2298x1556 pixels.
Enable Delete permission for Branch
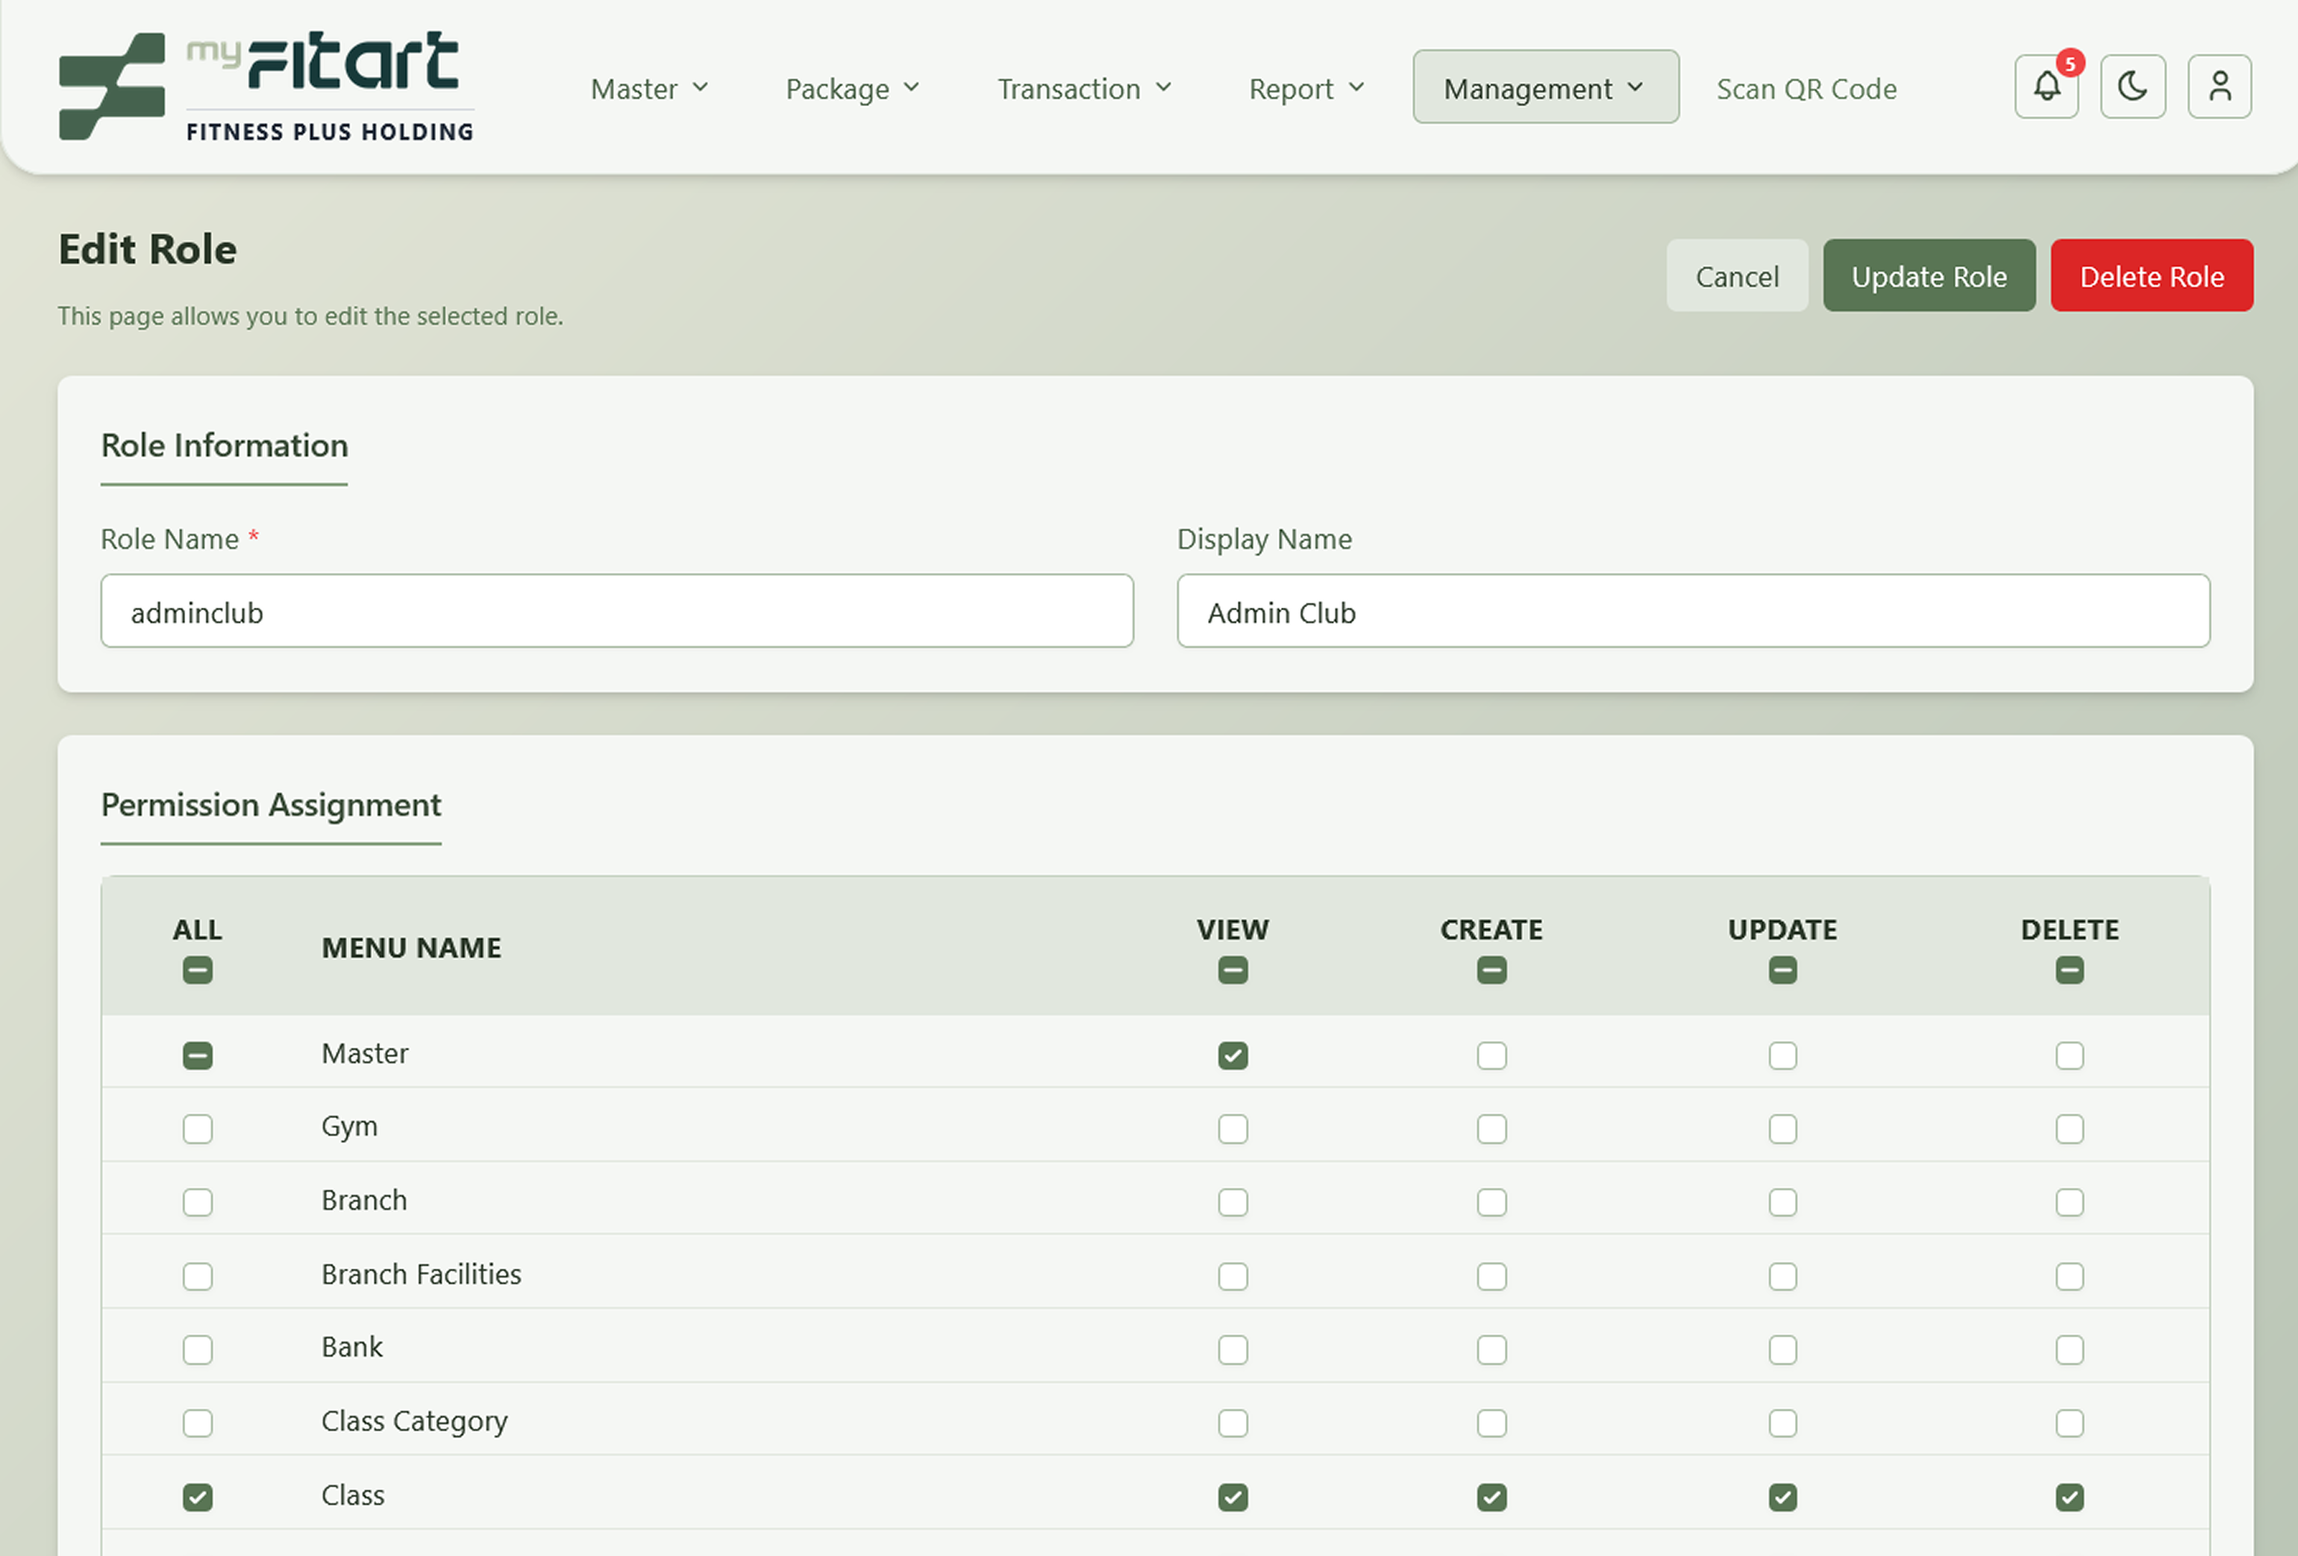tap(2069, 1202)
